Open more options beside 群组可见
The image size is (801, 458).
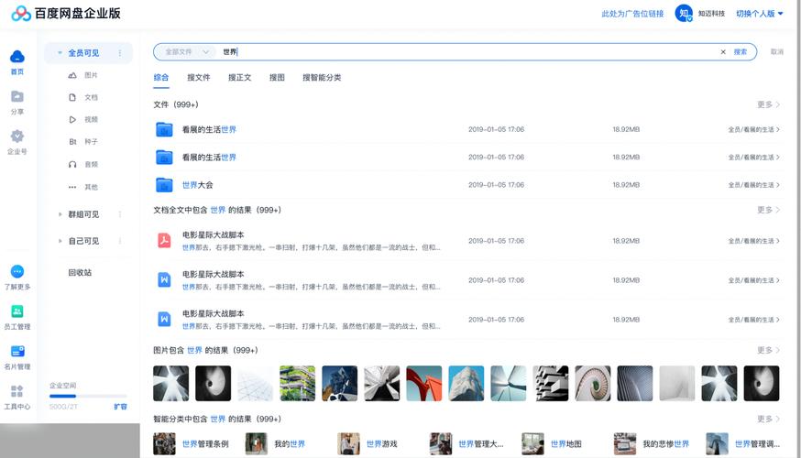[120, 214]
